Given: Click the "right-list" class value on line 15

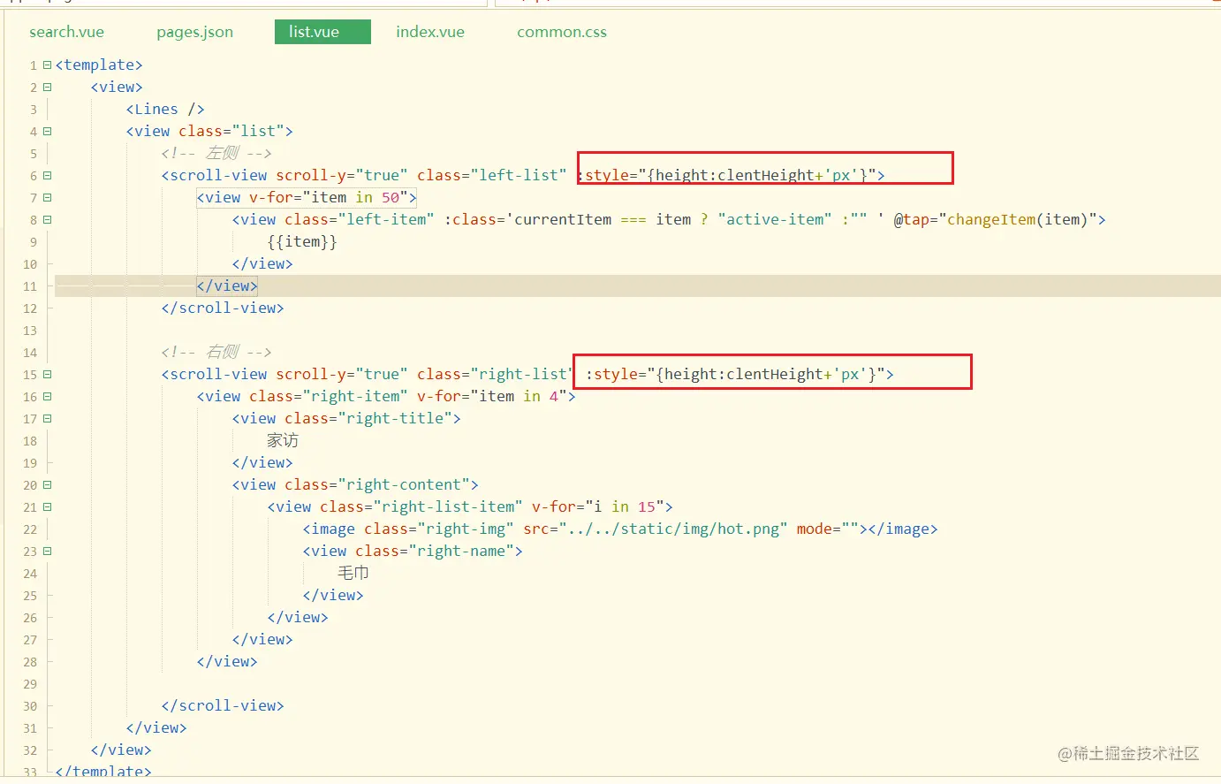Looking at the screenshot, I should point(522,374).
